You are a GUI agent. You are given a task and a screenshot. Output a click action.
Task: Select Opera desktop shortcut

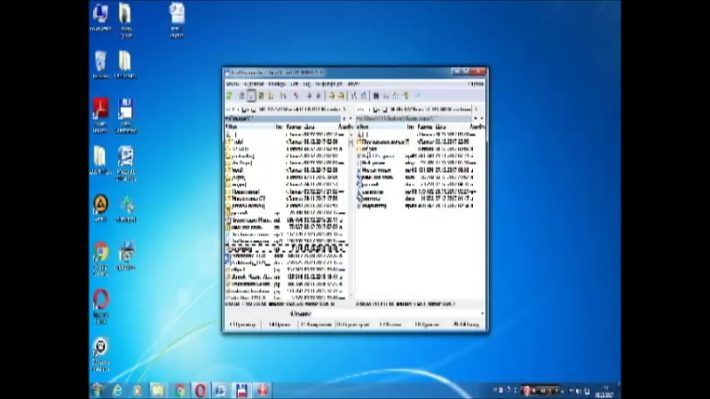(x=100, y=306)
